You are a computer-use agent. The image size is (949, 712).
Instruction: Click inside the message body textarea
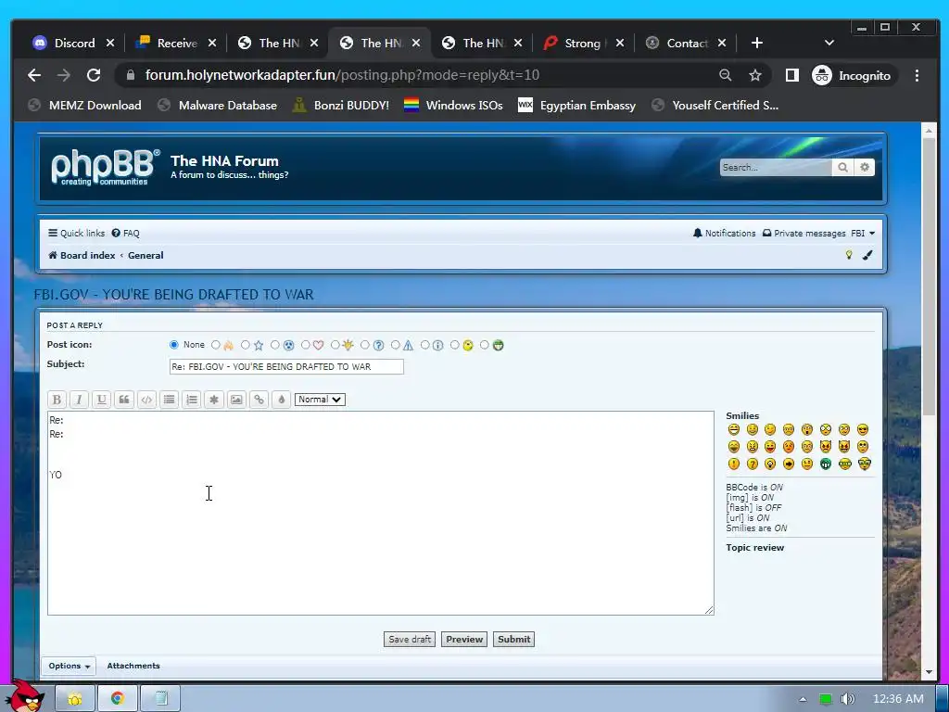pyautogui.click(x=381, y=514)
